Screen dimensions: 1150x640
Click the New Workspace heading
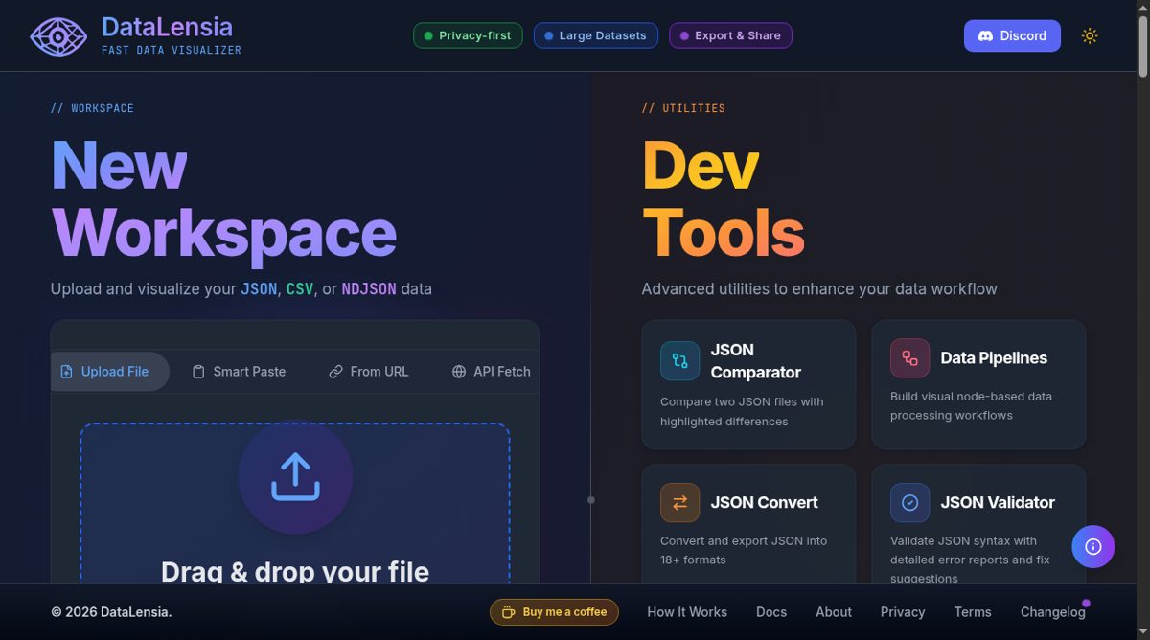tap(223, 199)
